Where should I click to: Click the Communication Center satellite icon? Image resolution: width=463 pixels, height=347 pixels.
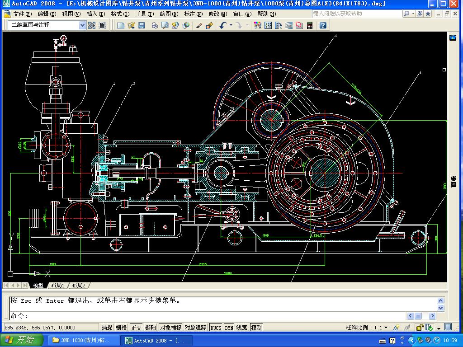[420, 14]
